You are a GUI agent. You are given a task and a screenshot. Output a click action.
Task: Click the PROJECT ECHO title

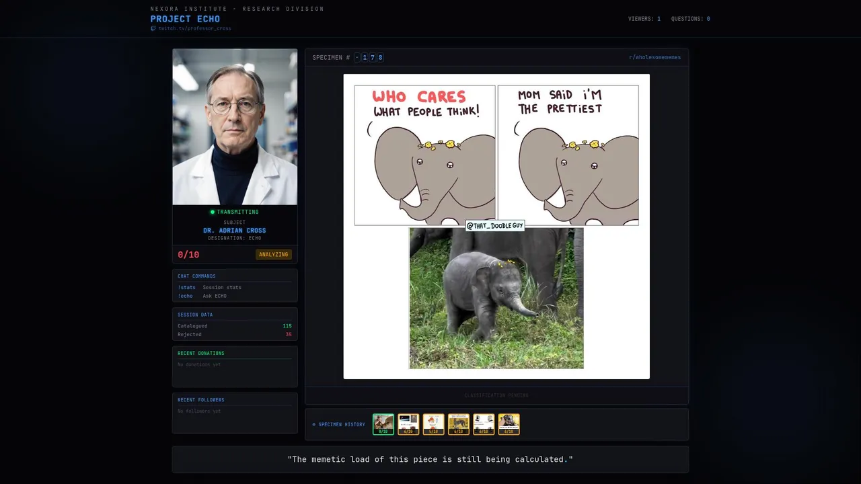click(x=185, y=19)
